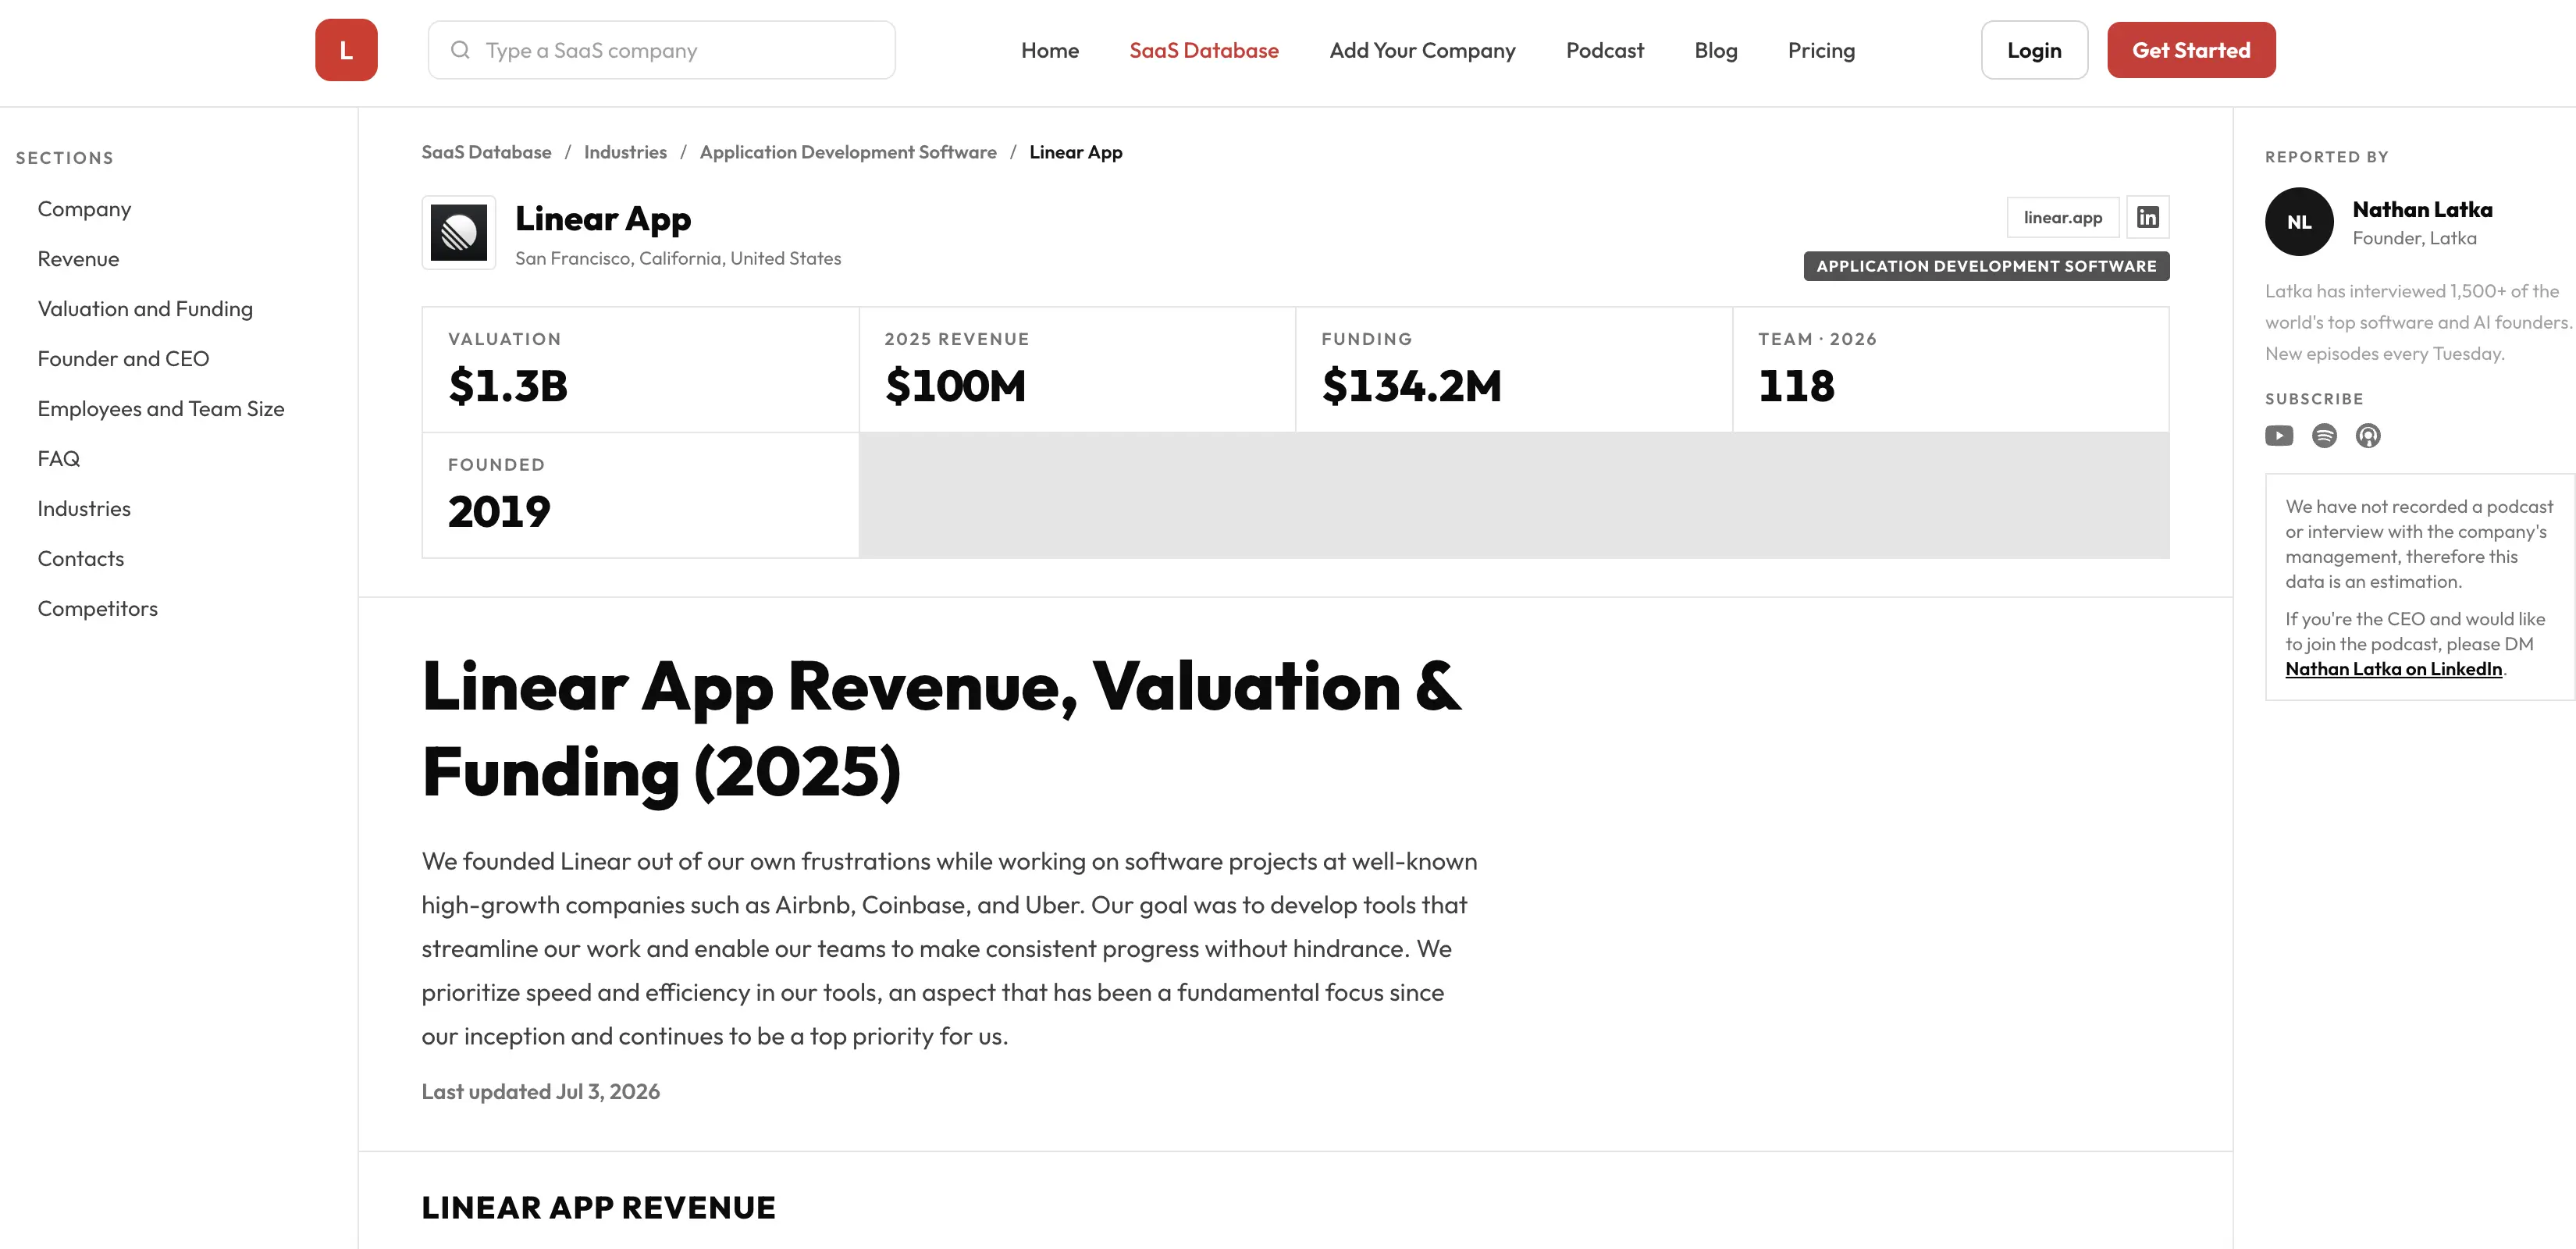Open the Podcast nav item
This screenshot has height=1249, width=2576.
1605,50
